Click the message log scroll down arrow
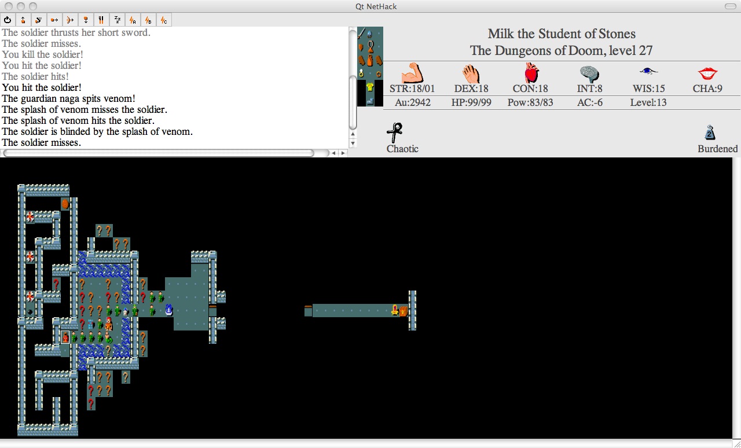Image resolution: width=741 pixels, height=448 pixels. click(353, 142)
